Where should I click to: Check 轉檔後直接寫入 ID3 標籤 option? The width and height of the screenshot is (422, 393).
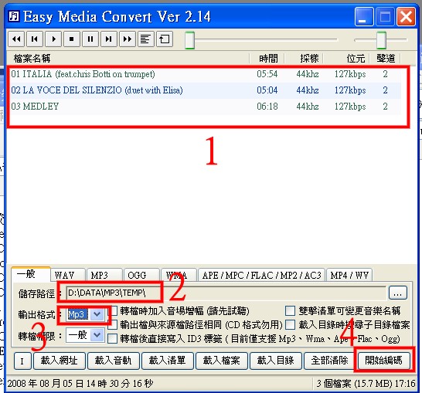point(112,339)
